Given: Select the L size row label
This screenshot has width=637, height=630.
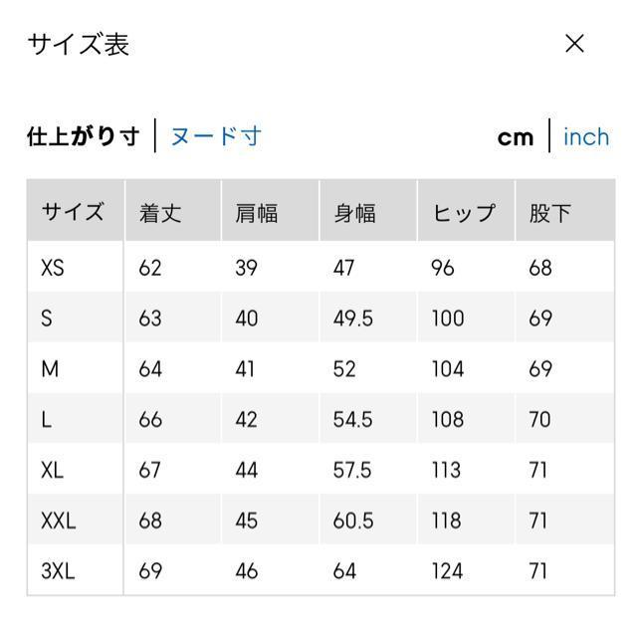Looking at the screenshot, I should (46, 420).
